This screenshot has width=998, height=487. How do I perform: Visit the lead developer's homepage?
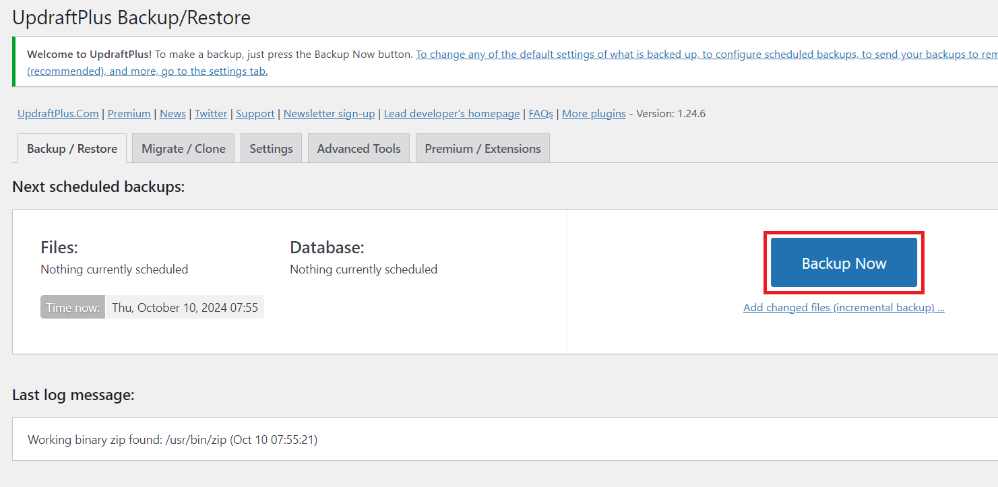451,113
